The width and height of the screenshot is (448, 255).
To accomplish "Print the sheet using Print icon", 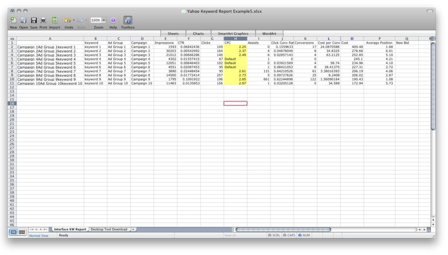I will tap(43, 20).
